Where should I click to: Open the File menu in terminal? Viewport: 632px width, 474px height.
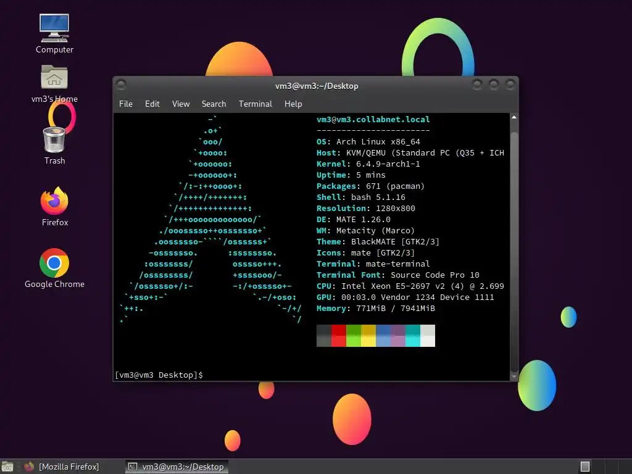(126, 104)
